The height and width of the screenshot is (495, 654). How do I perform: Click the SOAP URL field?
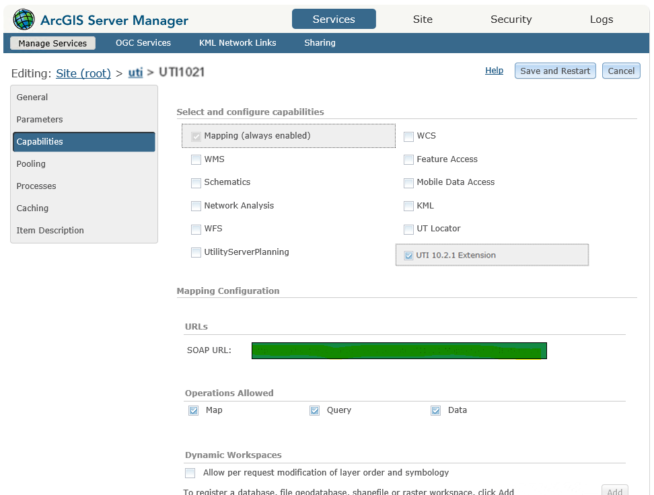point(399,350)
